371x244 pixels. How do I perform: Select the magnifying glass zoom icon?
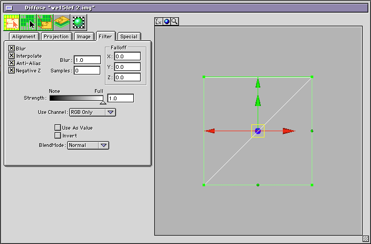[174, 22]
